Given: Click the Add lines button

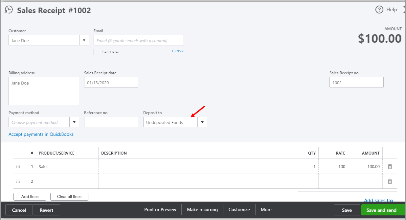Looking at the screenshot, I should (30, 197).
